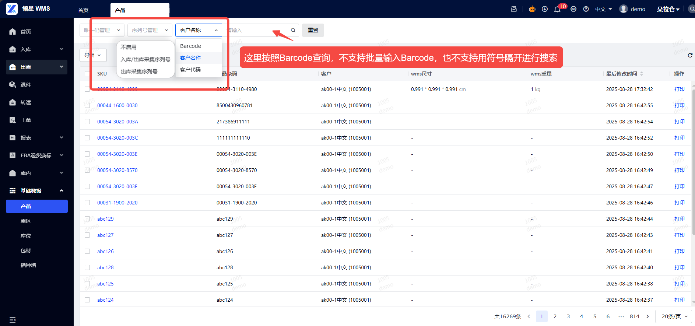Open the 朵拉仓 warehouse switcher dropdown
695x326 pixels.
[668, 9]
